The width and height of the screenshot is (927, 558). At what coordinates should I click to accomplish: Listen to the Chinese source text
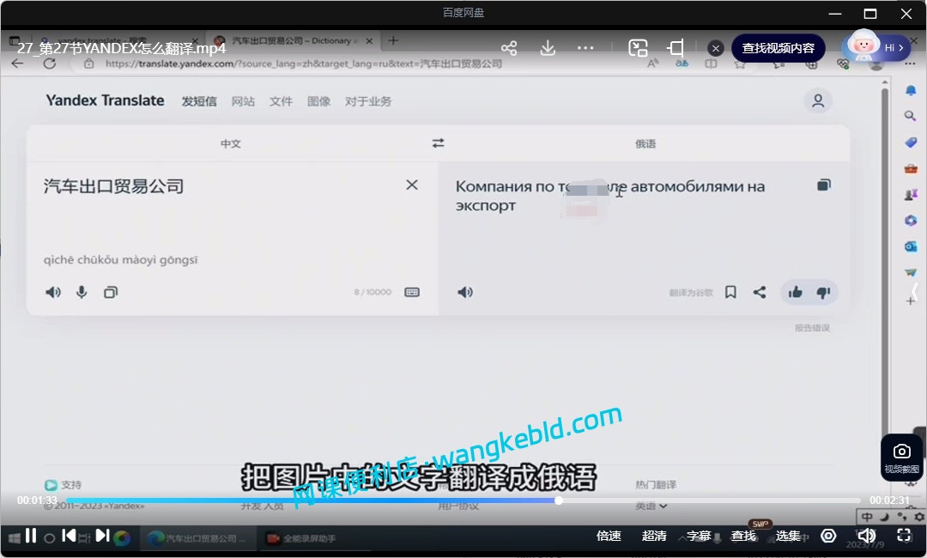pos(53,292)
